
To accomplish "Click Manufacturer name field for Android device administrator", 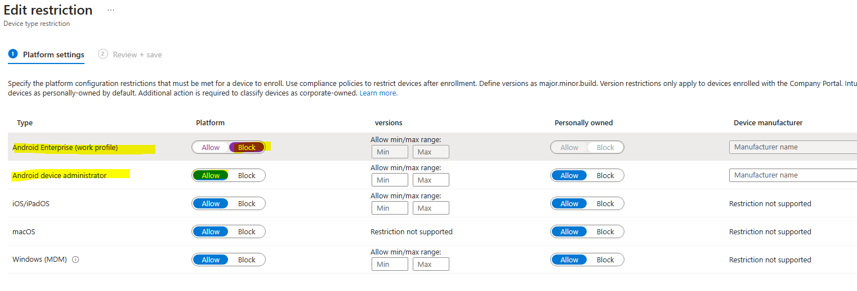I will click(x=793, y=175).
